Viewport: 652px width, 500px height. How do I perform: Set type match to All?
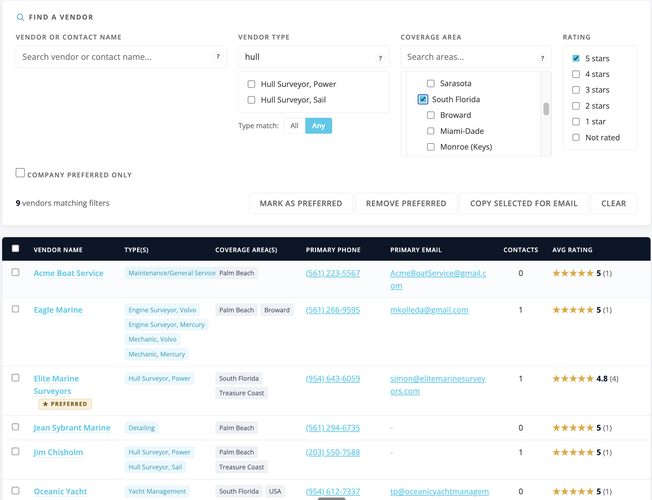294,126
